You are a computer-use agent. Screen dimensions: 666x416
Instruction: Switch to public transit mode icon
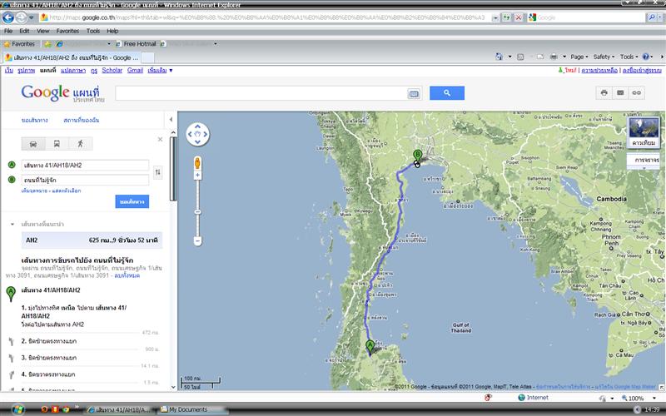pos(57,143)
